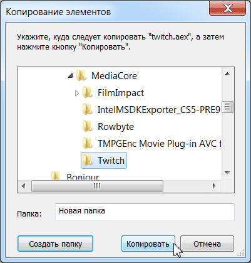Click the MediaCore folder icon
This screenshot has width=251, height=263.
(81, 75)
